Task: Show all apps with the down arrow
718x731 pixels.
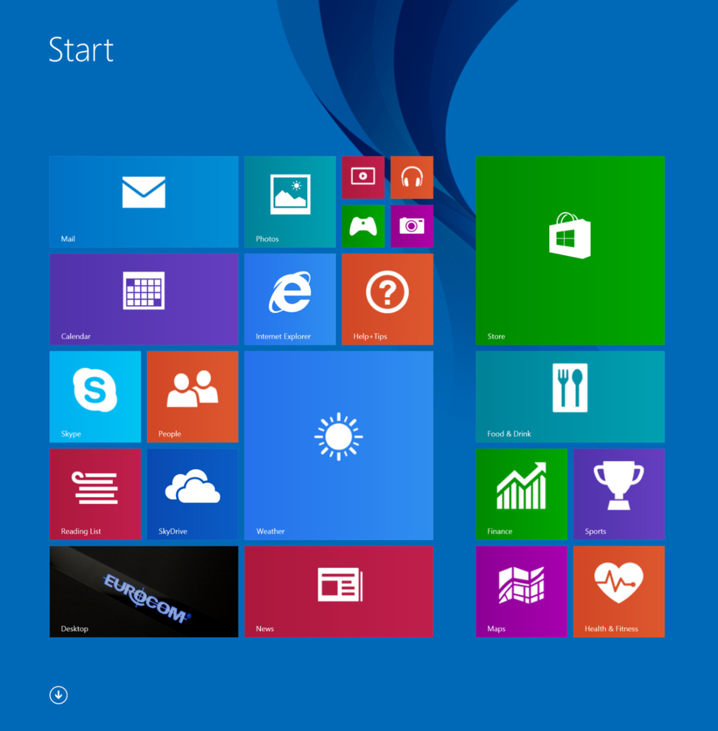Action: pos(58,695)
